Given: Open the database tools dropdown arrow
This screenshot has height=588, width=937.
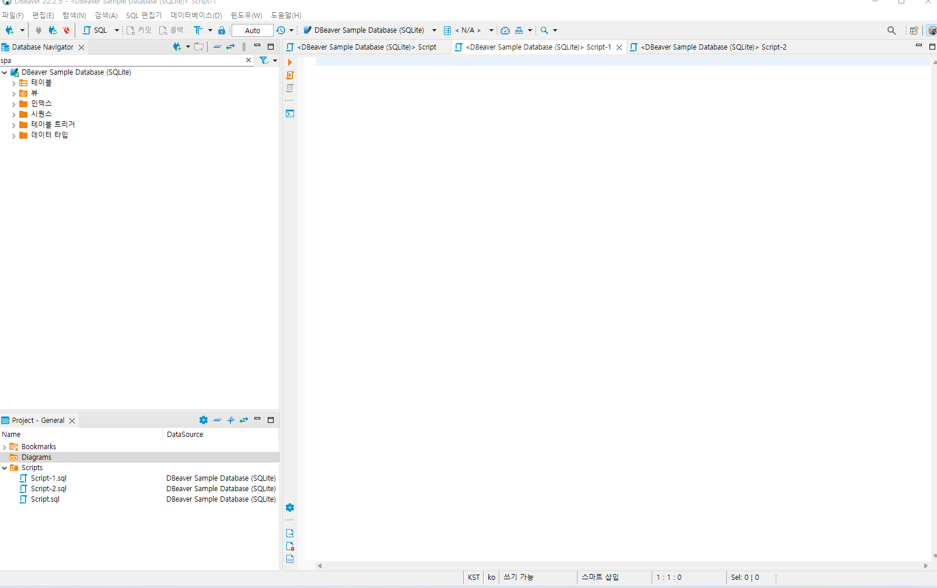Looking at the screenshot, I should click(x=530, y=30).
